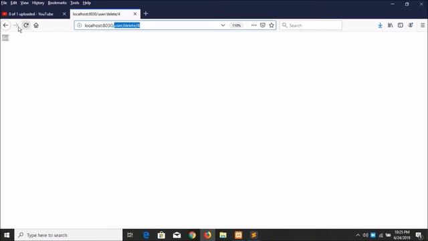428x241 pixels.
Task: Launch Google Chrome from taskbar
Action: [192, 235]
